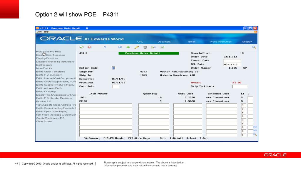Choose Item Flash Message option

click(x=56, y=115)
